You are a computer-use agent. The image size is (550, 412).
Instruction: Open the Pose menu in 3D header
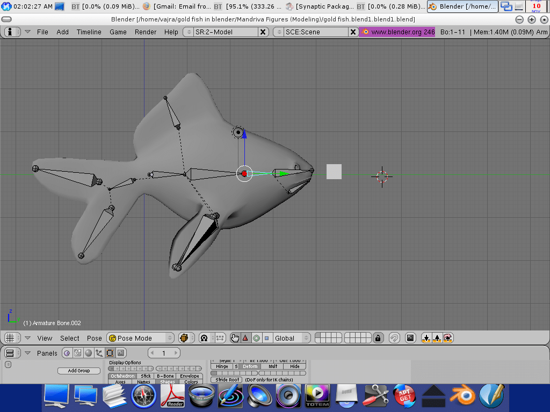click(x=94, y=338)
